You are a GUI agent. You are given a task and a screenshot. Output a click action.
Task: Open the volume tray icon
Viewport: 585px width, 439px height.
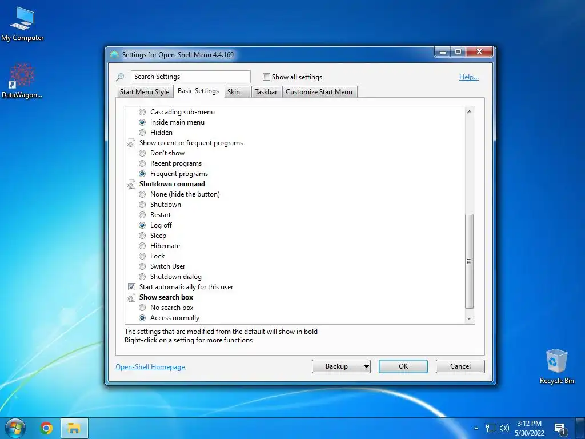(504, 428)
